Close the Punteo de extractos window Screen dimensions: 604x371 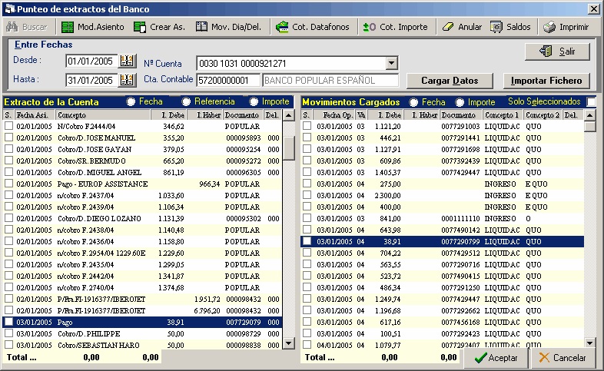click(x=594, y=9)
